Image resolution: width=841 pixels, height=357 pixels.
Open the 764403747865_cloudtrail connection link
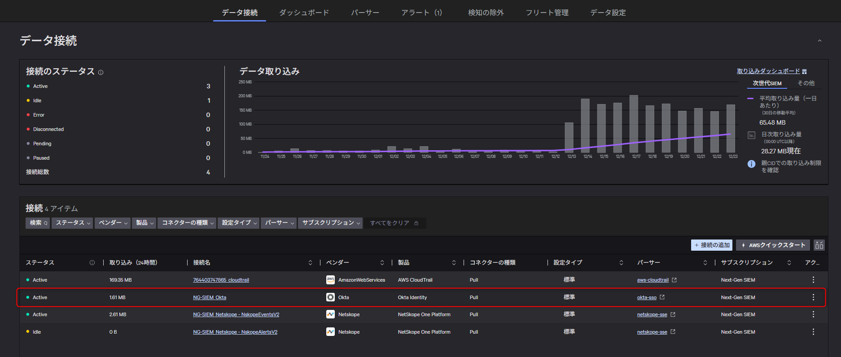point(221,280)
